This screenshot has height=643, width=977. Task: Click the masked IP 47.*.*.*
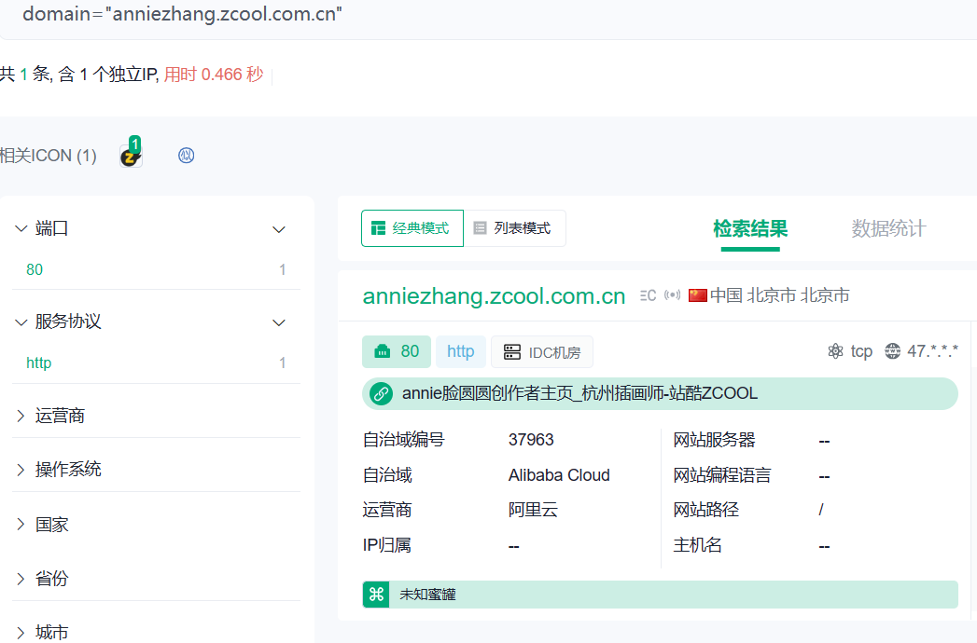[932, 351]
